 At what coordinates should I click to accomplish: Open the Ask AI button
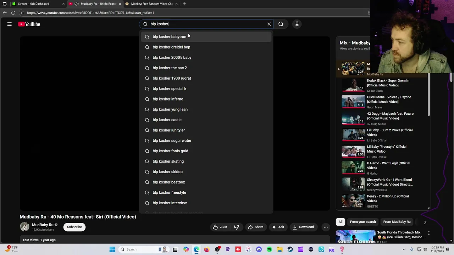pyautogui.click(x=278, y=227)
